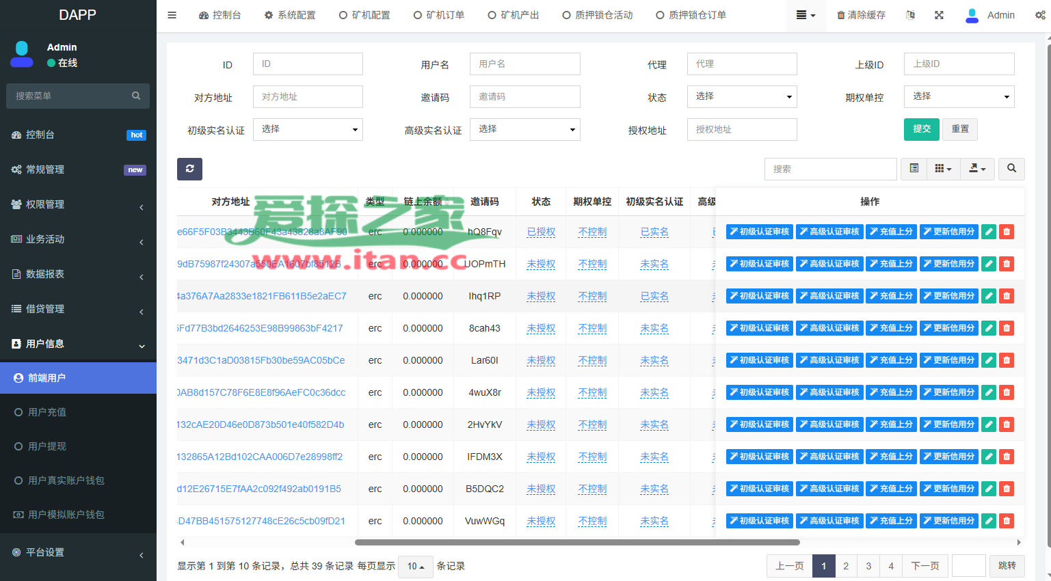Toggle 不控制 option in second row

click(592, 264)
